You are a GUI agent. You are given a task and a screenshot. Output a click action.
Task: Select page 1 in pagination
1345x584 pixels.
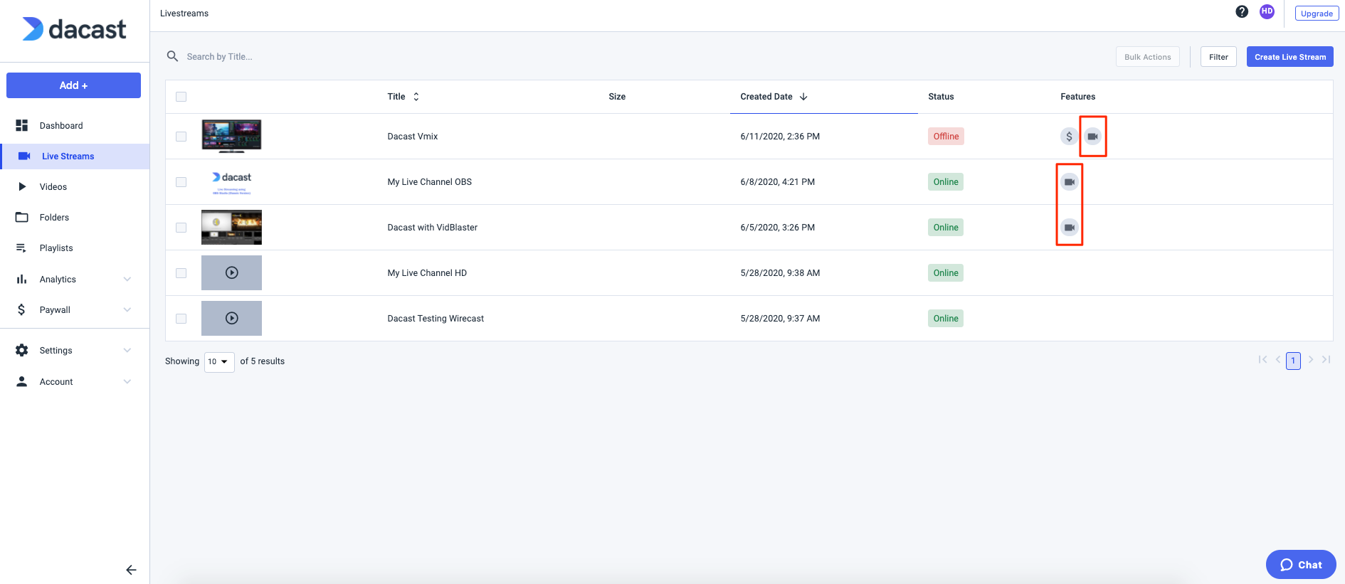(x=1293, y=361)
